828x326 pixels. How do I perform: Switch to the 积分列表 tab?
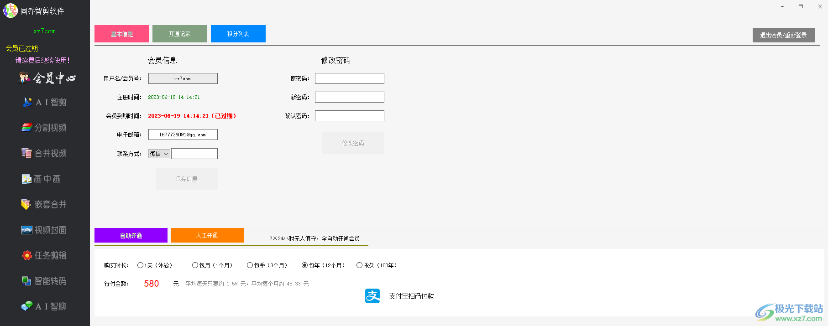[x=238, y=34]
